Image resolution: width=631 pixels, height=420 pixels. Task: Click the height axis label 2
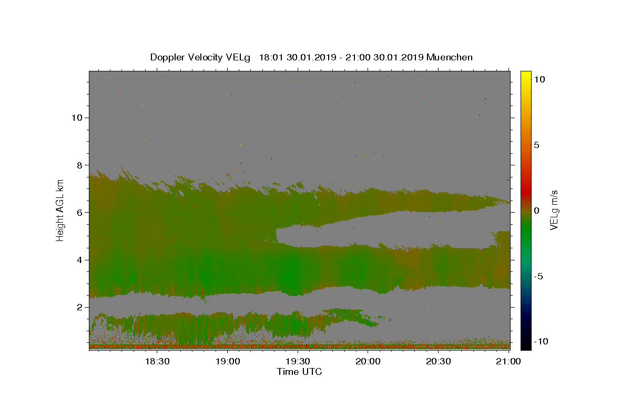79,307
